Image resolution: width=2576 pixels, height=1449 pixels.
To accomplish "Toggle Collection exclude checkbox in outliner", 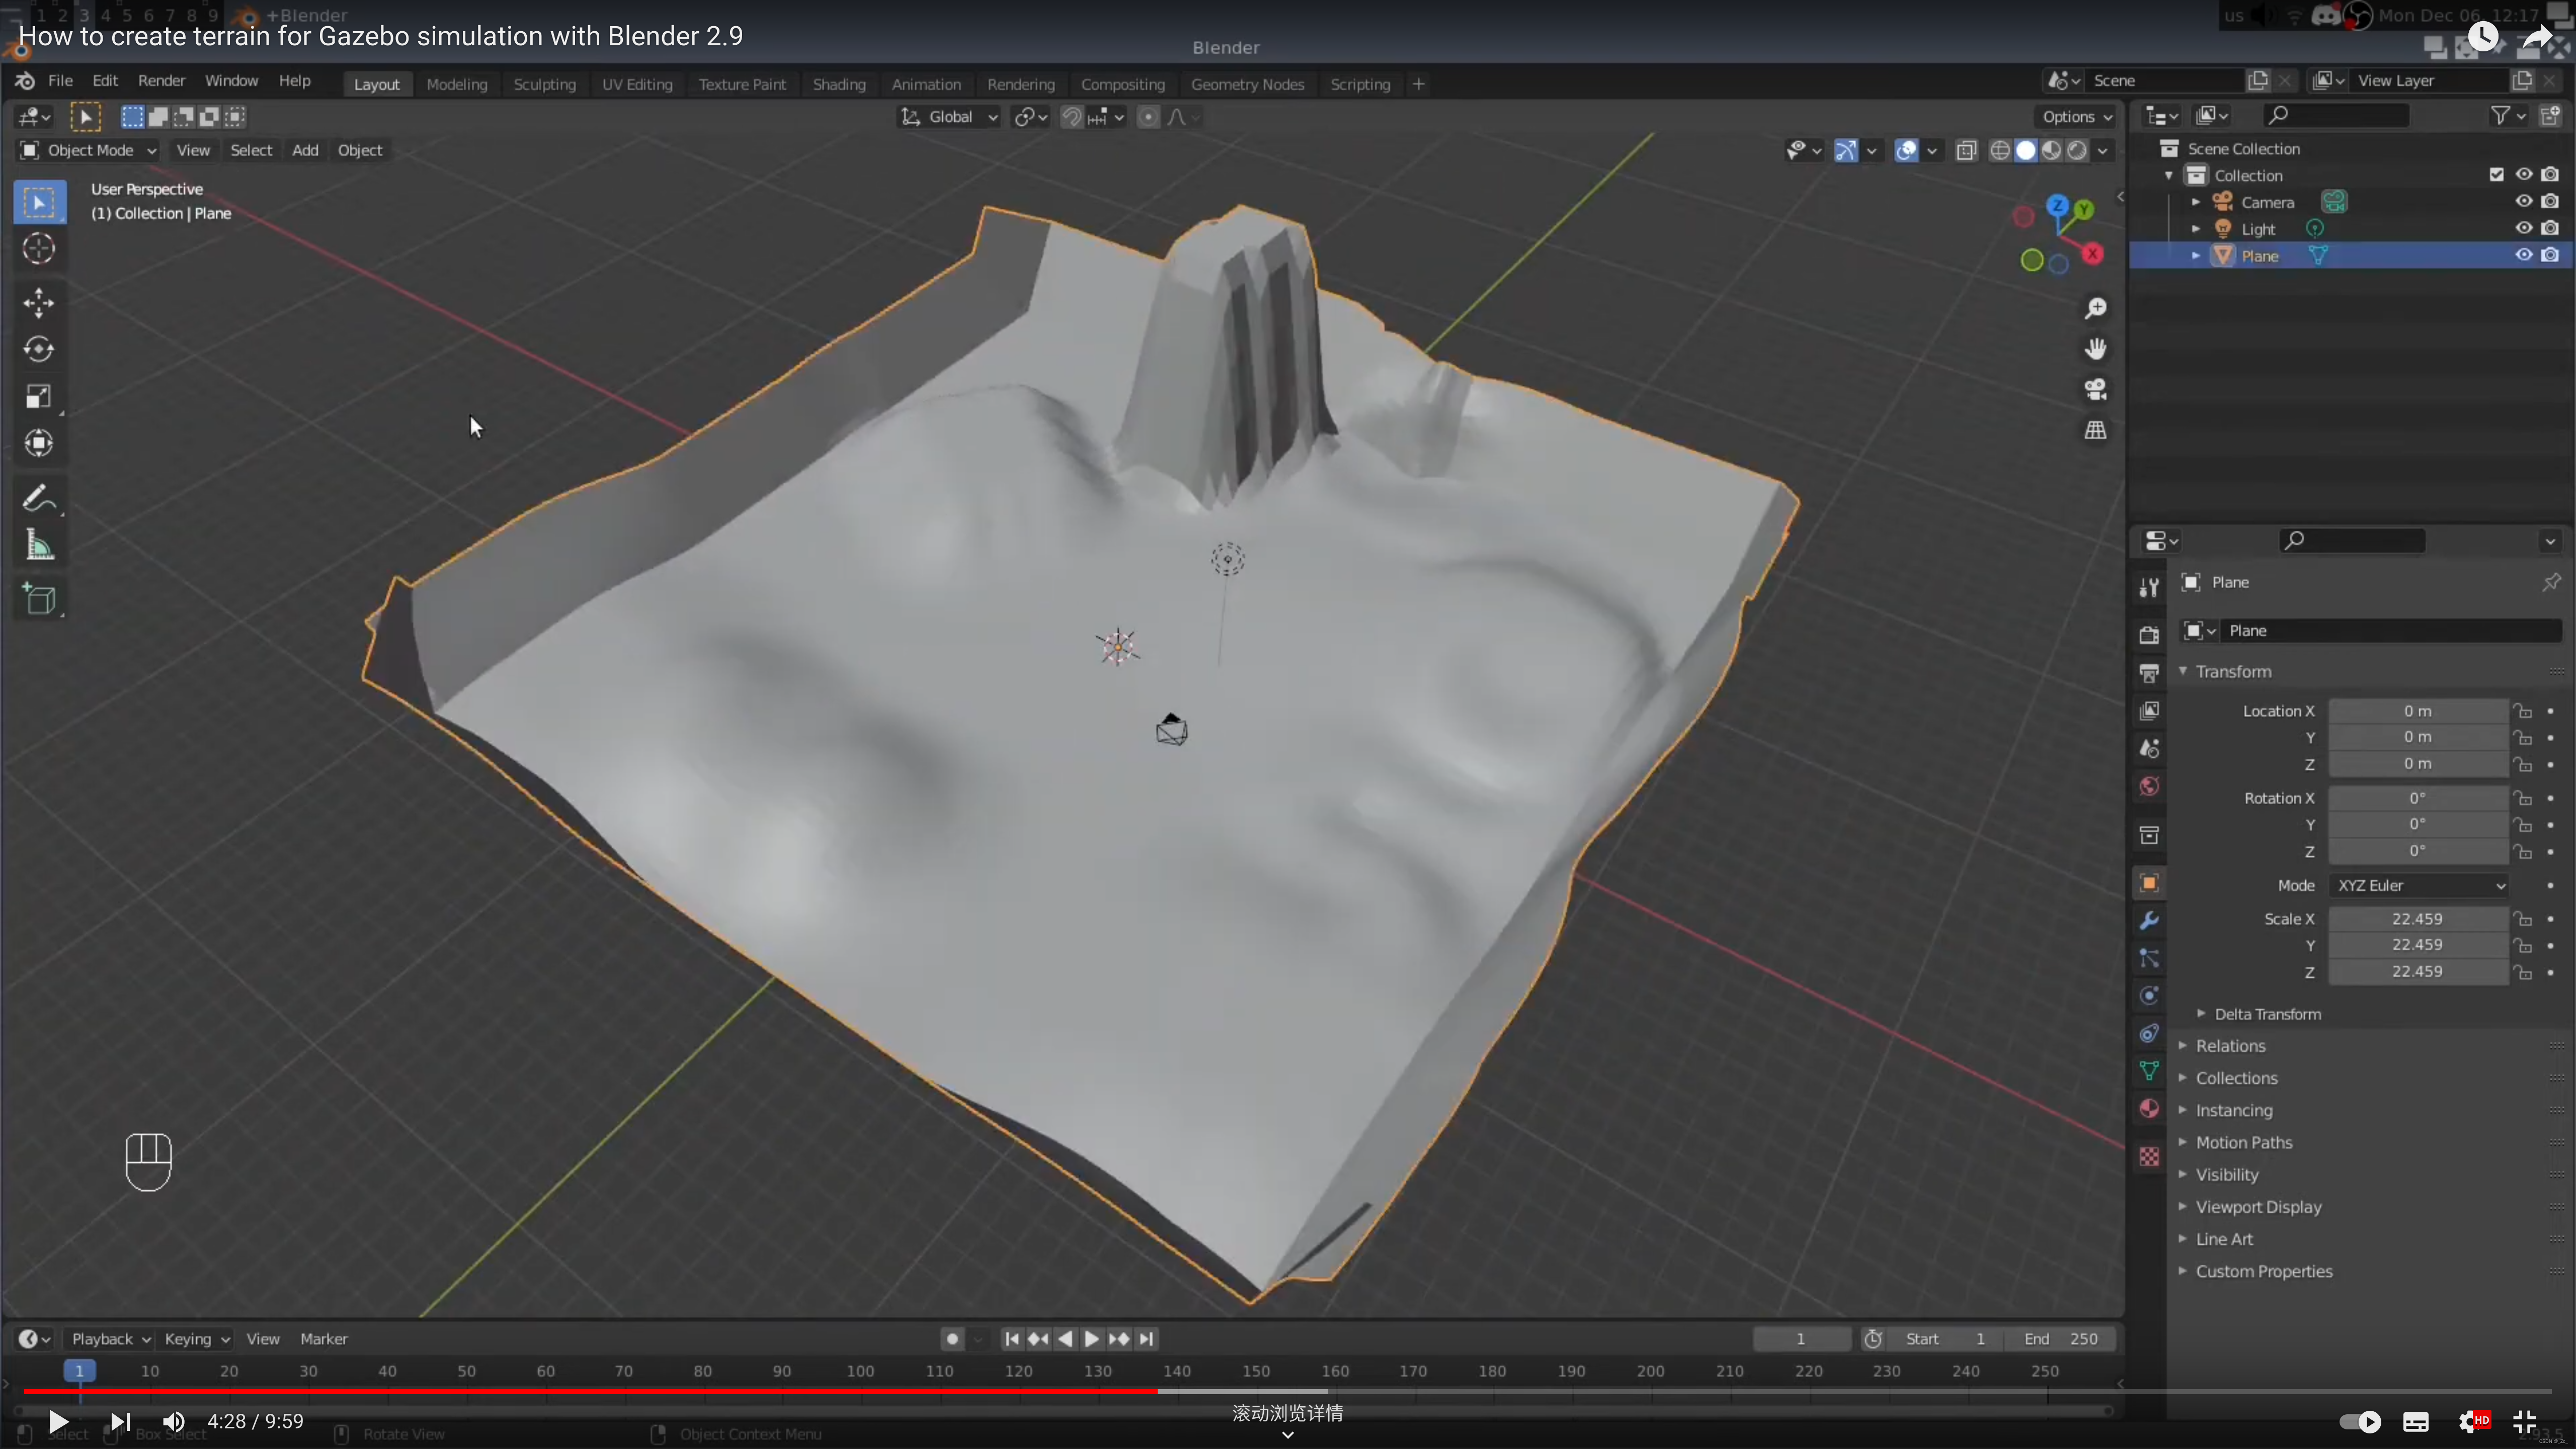I will click(2496, 174).
